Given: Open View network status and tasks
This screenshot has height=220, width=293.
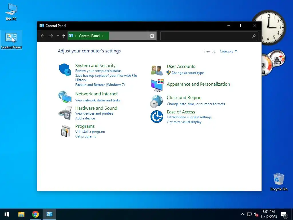Looking at the screenshot, I should pyautogui.click(x=98, y=100).
